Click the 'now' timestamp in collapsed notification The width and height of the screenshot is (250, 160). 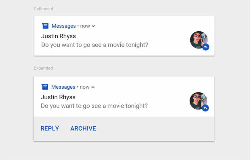click(x=85, y=26)
